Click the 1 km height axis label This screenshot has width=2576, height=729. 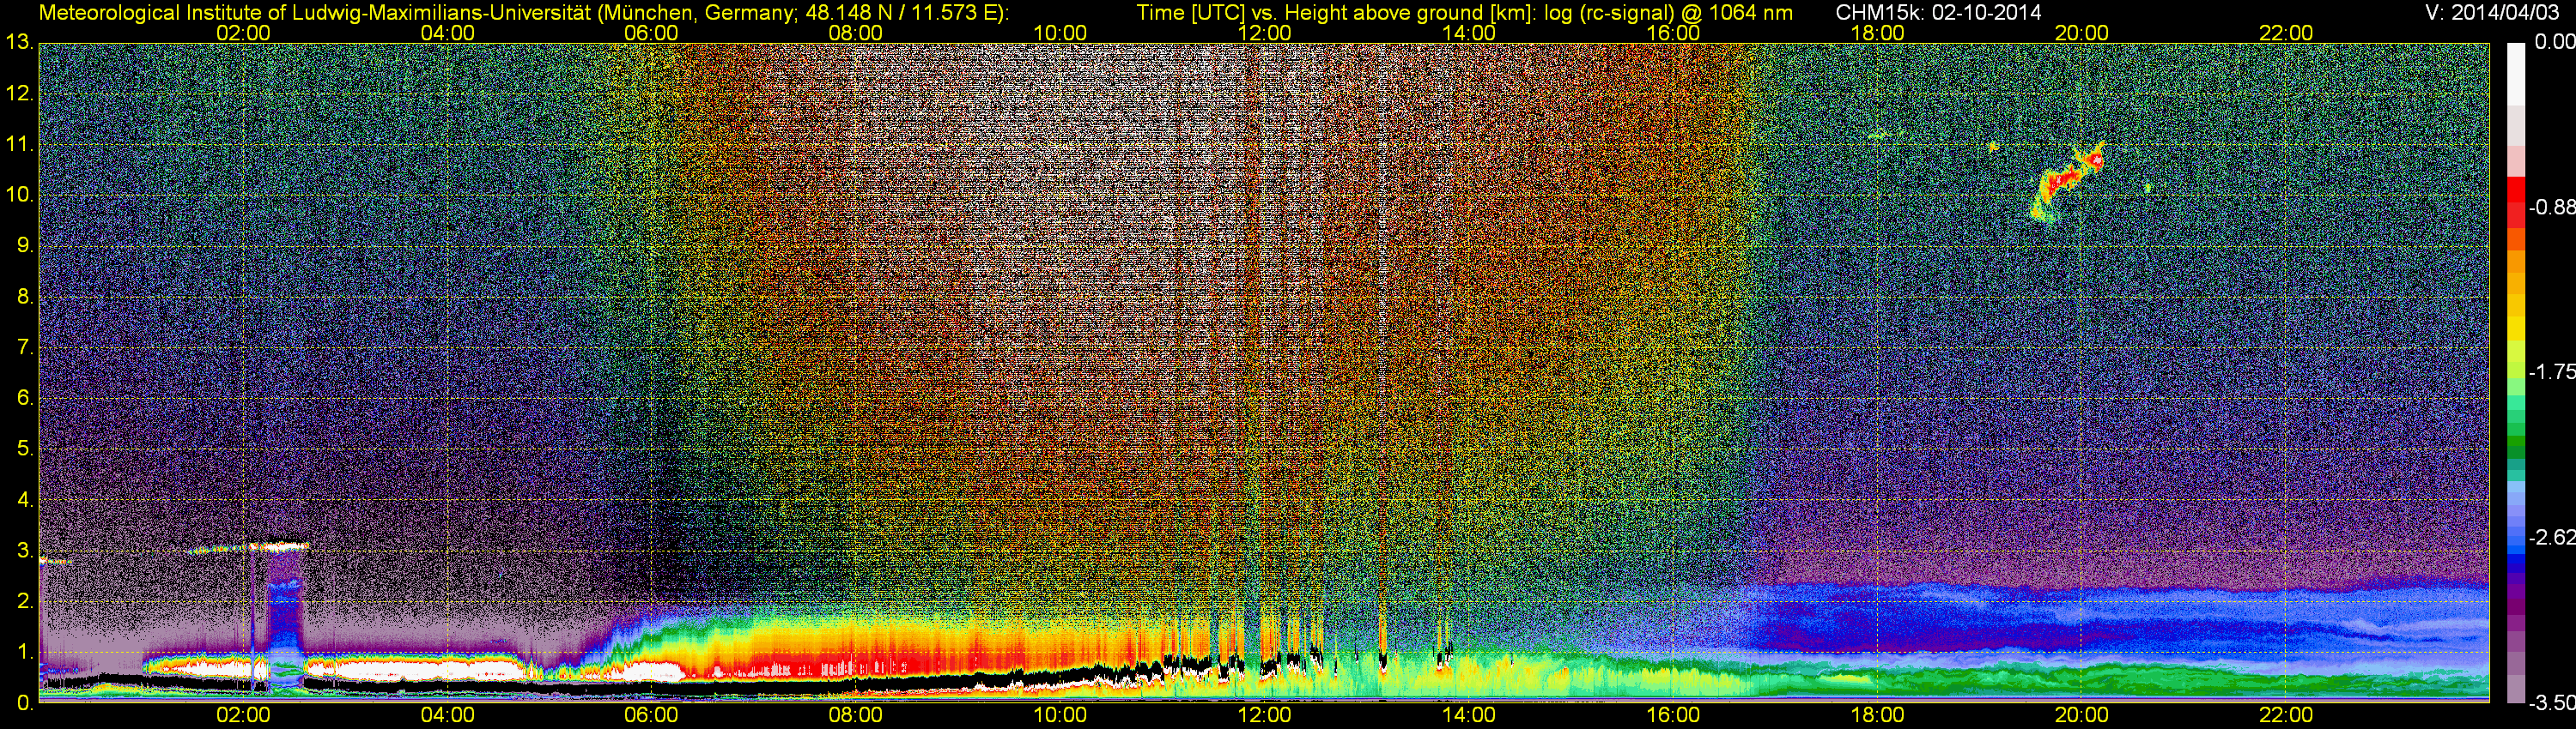click(24, 652)
